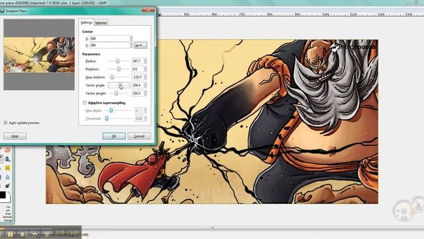Adjust the Radius slider
This screenshot has width=424, height=239.
118,61
